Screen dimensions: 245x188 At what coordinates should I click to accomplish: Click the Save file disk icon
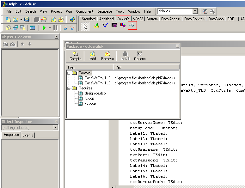(x=27, y=20)
